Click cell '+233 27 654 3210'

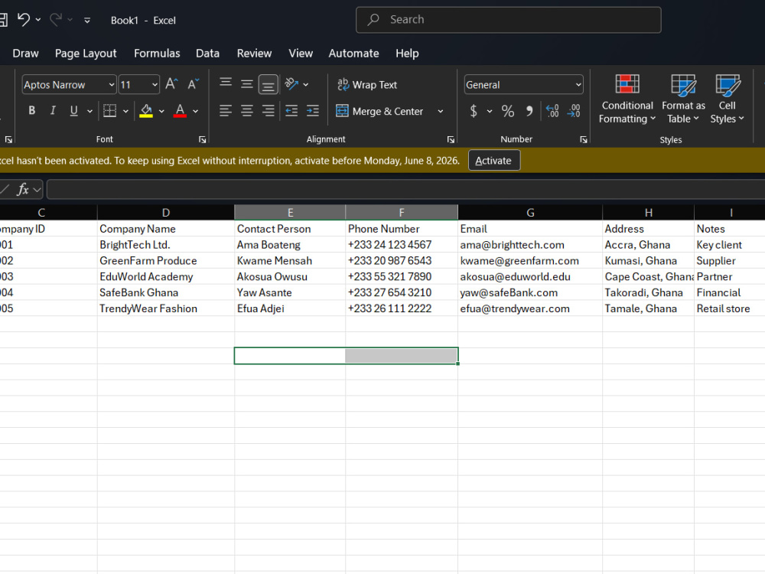coord(402,292)
